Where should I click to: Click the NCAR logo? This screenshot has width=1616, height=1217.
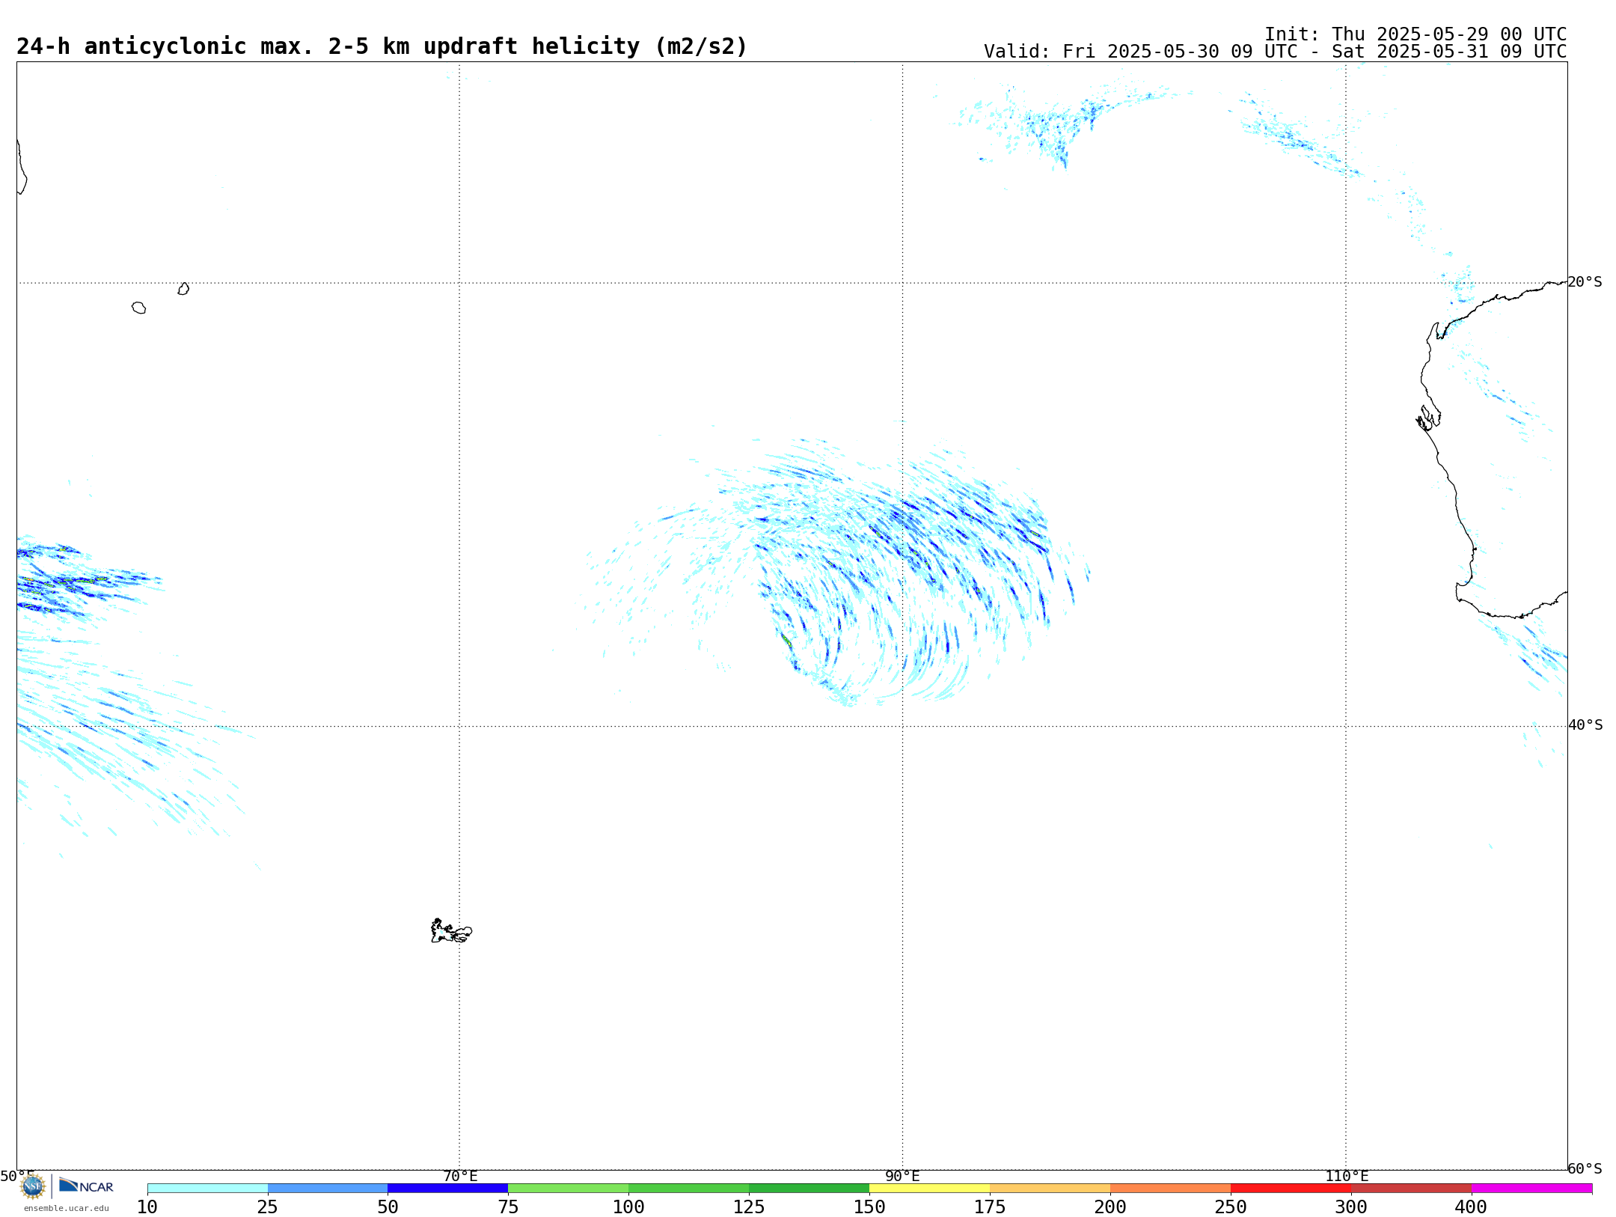coord(86,1186)
